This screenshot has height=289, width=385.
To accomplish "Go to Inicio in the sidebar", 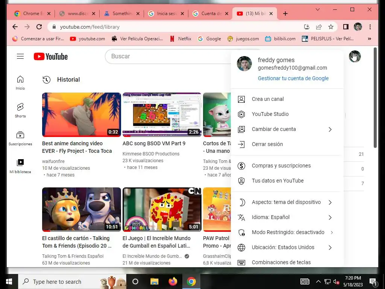I will coord(20,83).
